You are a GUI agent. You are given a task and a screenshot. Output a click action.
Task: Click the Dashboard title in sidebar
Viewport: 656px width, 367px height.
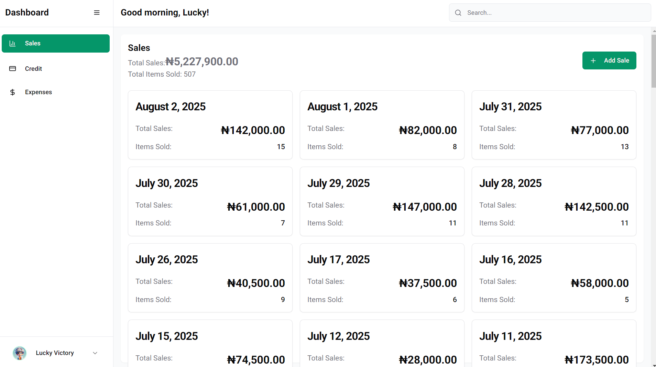coord(27,13)
